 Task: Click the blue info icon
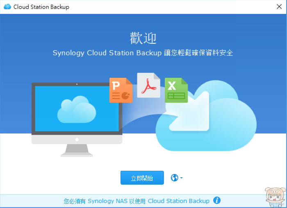pyautogui.click(x=217, y=200)
